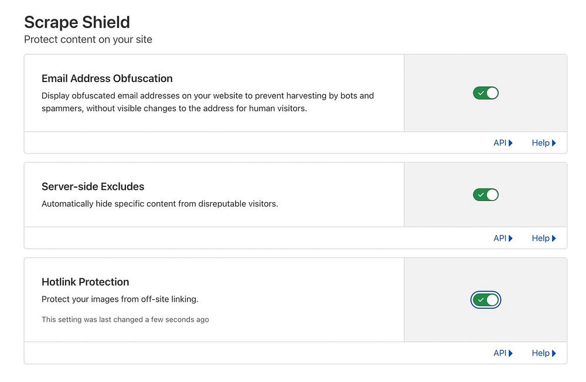The image size is (586, 382).
Task: Click the Scrape Shield page heading
Action: pos(77,22)
